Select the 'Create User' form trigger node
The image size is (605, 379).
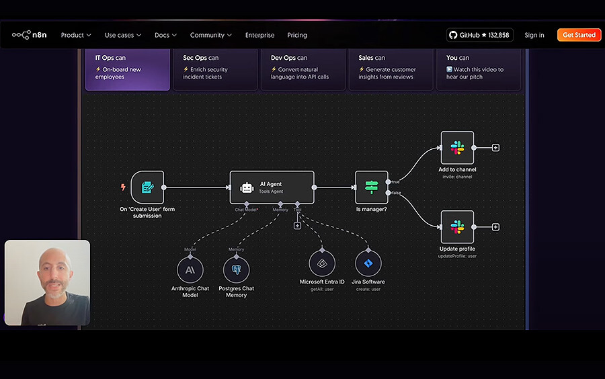click(x=147, y=187)
